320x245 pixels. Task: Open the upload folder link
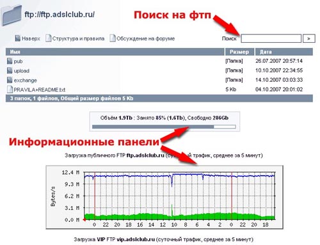(22, 71)
